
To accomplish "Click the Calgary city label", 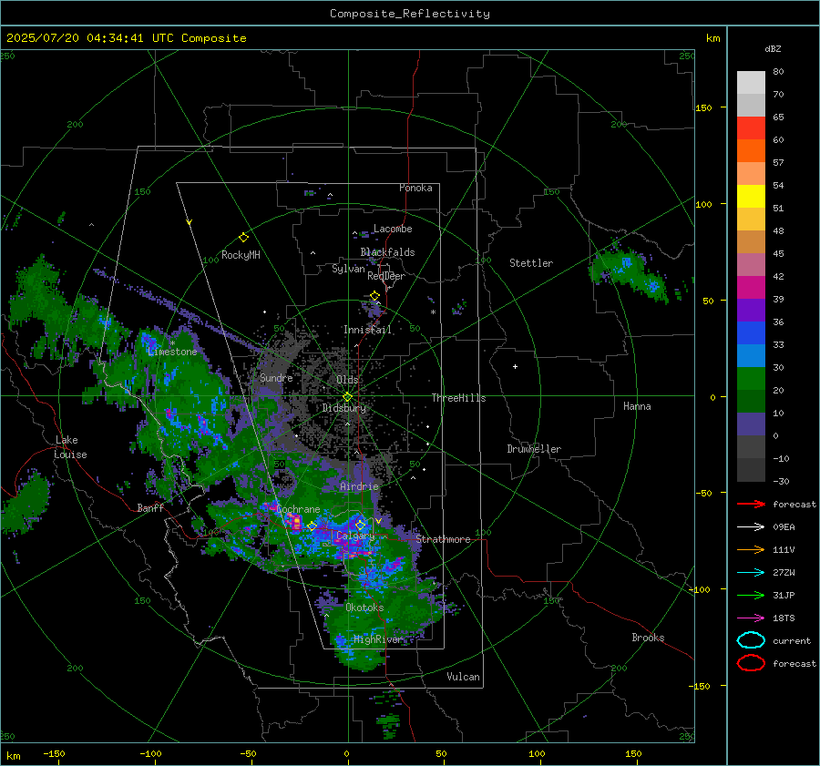I will click(x=355, y=536).
